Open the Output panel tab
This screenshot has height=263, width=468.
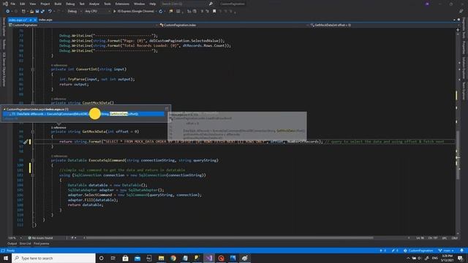(12, 243)
